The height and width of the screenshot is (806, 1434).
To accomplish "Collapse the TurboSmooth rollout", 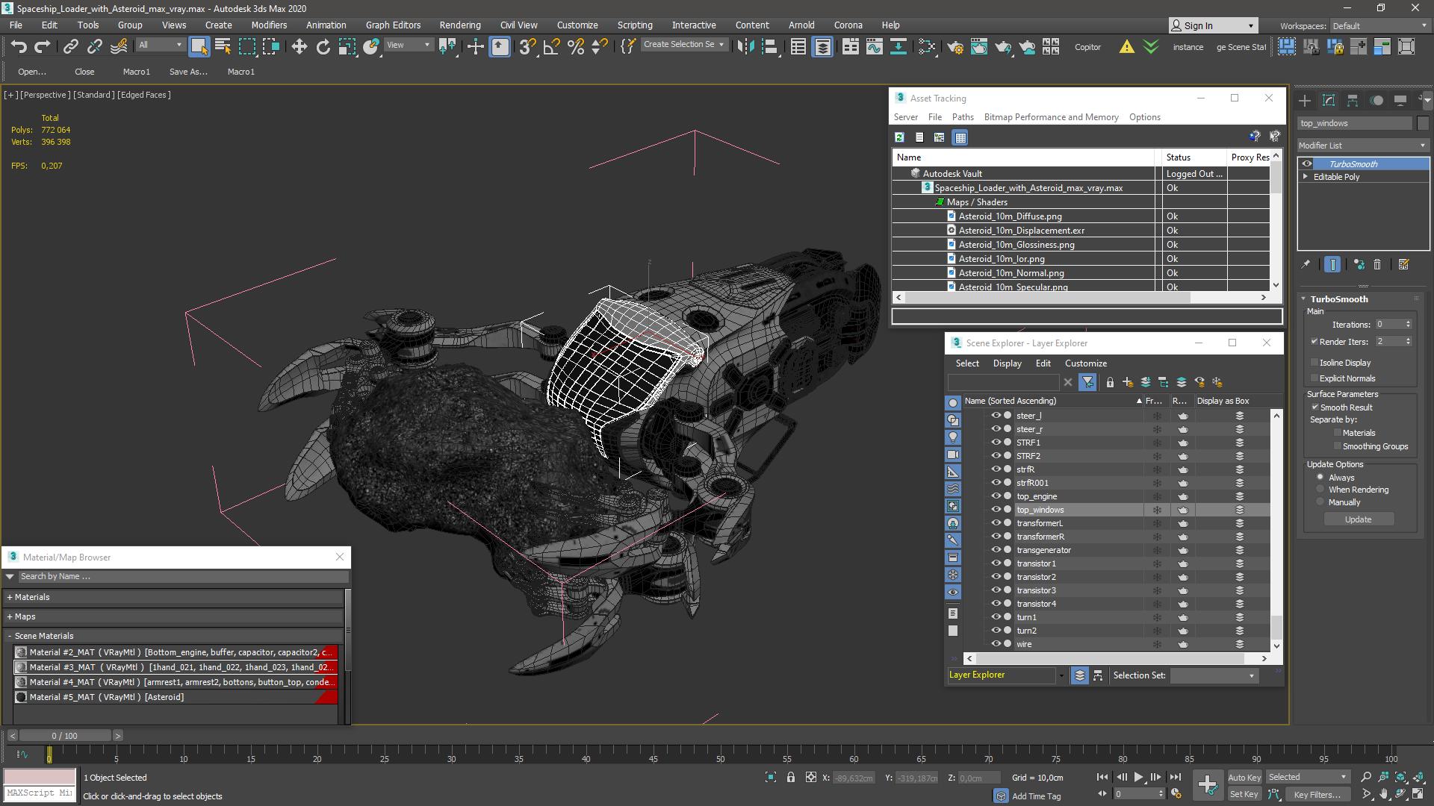I will (x=1304, y=299).
